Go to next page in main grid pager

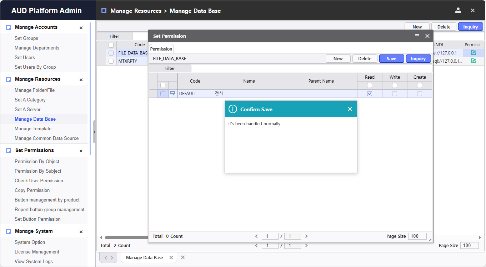click(x=306, y=245)
